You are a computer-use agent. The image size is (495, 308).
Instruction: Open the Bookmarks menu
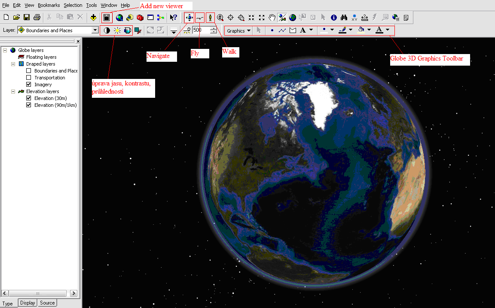pos(49,5)
